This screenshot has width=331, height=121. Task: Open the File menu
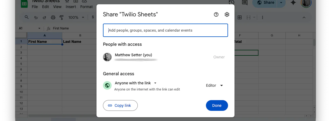coord(35,7)
